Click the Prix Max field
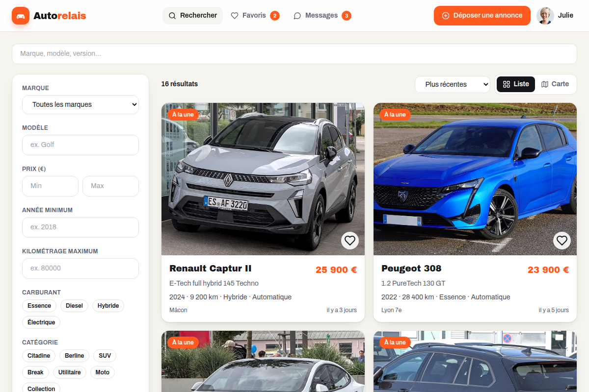The height and width of the screenshot is (392, 589). (x=110, y=186)
